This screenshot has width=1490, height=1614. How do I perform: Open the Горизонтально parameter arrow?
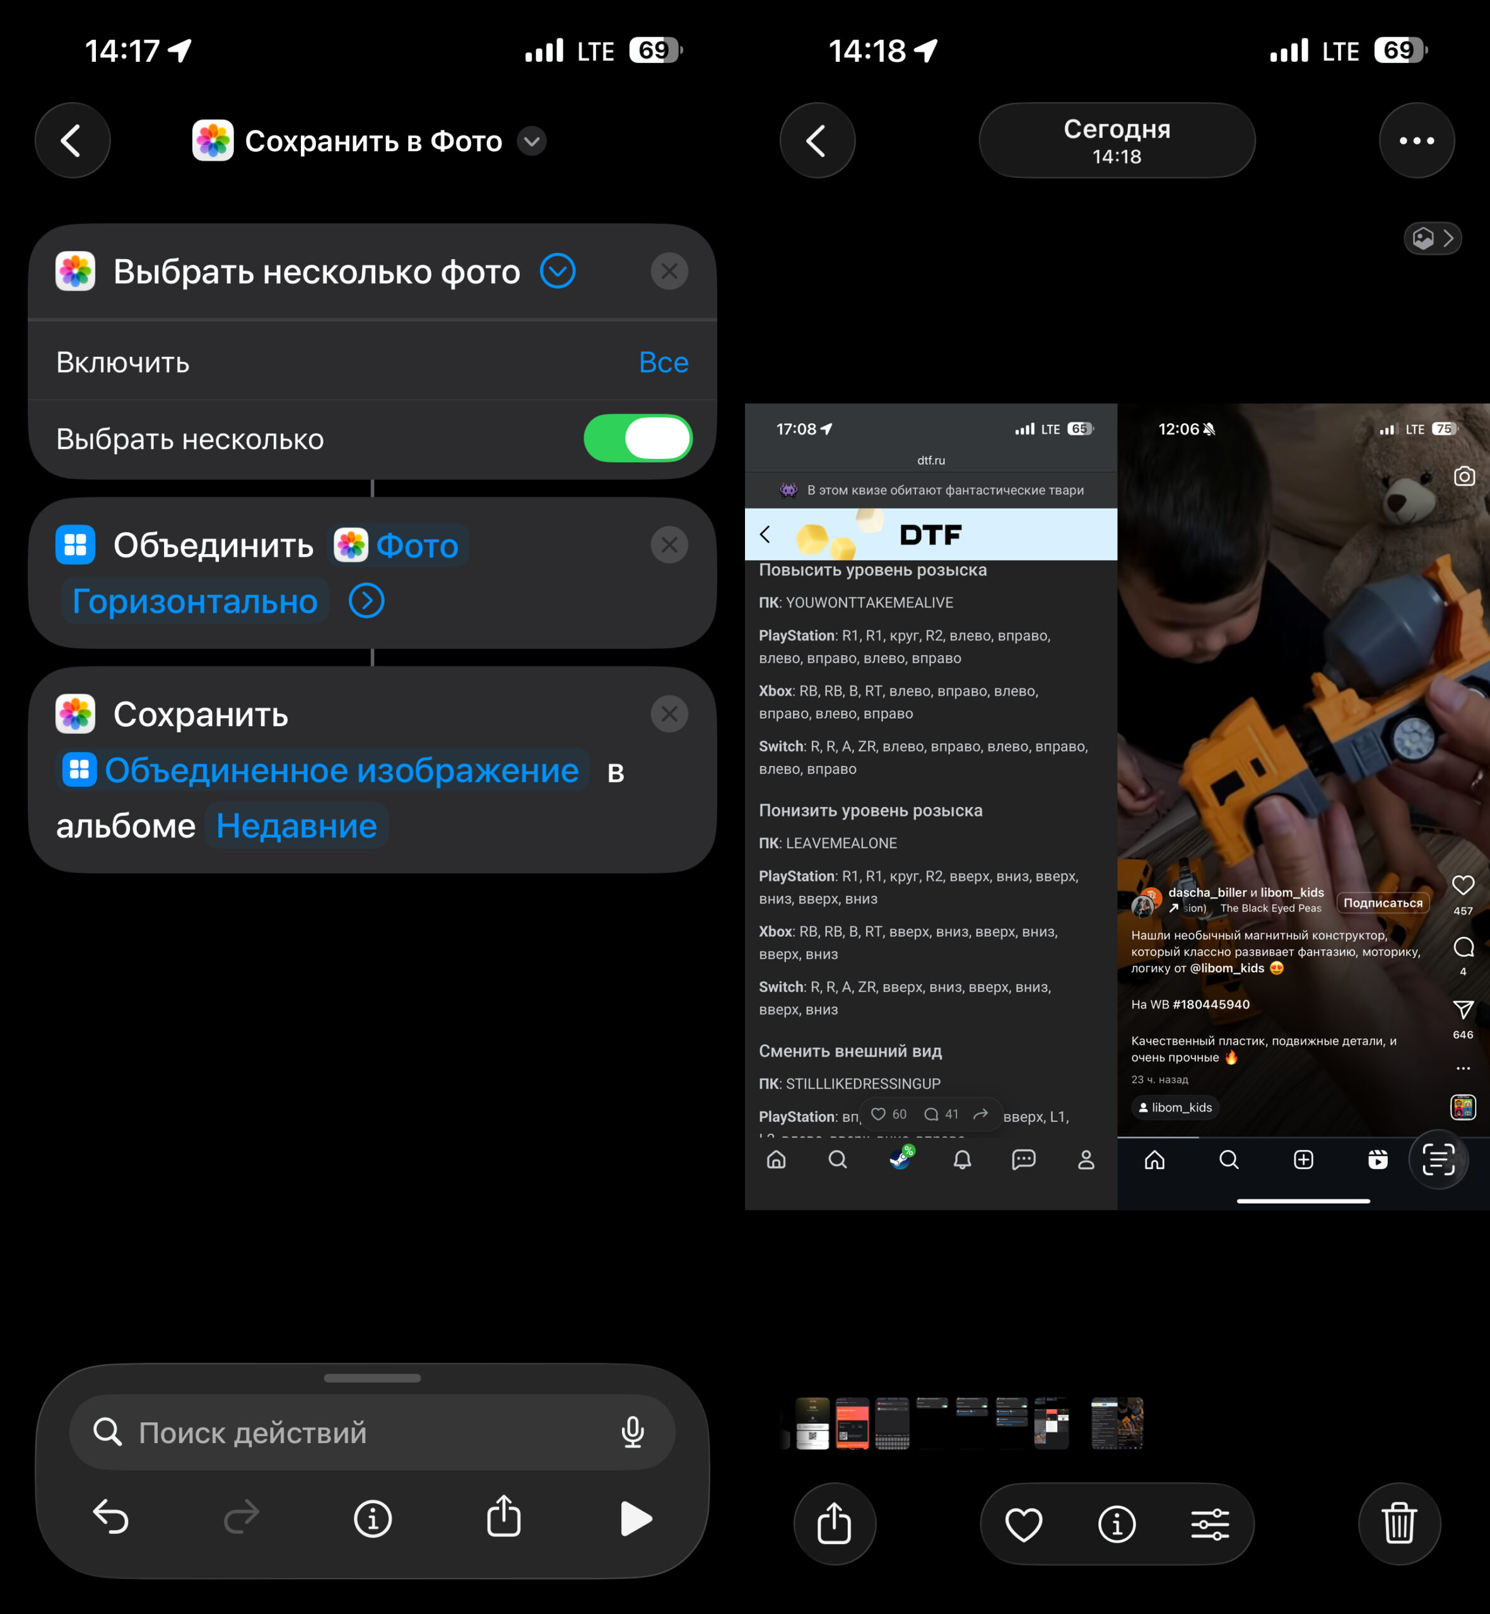pos(366,600)
